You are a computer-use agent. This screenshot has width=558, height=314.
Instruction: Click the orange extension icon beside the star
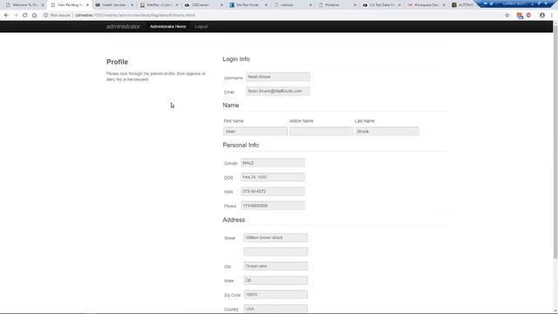(520, 16)
